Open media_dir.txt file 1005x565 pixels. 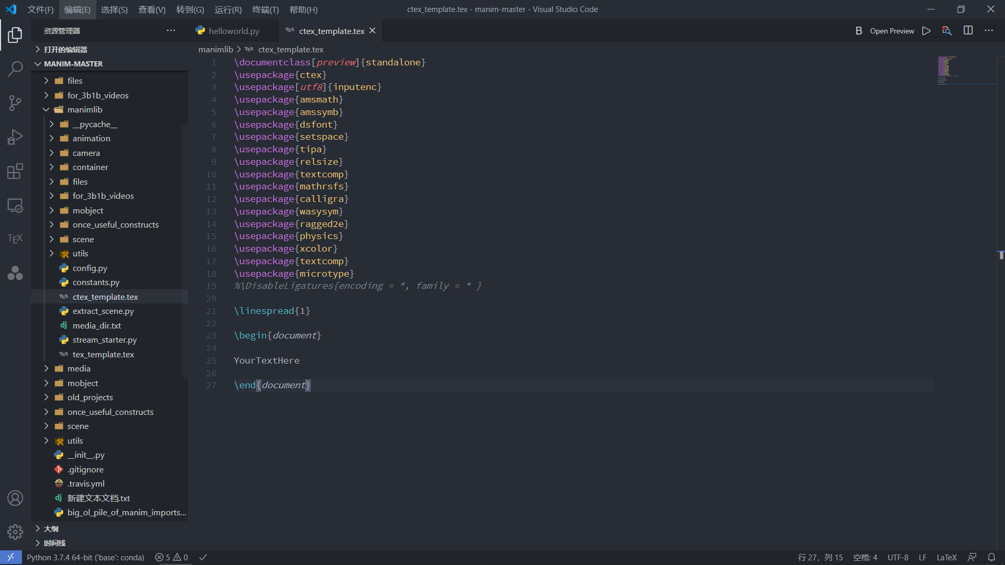(110, 326)
